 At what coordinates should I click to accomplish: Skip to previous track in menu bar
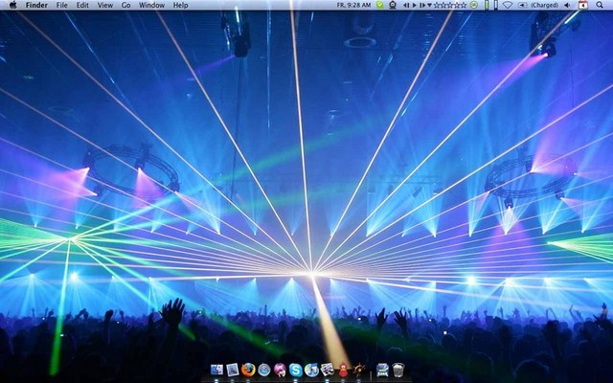coord(406,5)
